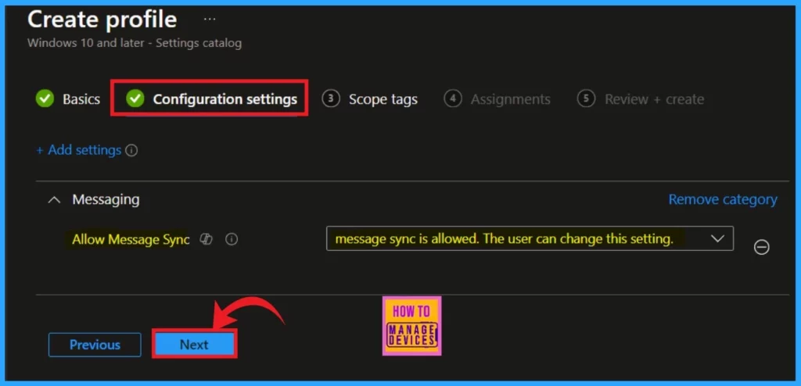Collapse the Messaging category section
Viewport: 801px width, 386px height.
pos(53,200)
